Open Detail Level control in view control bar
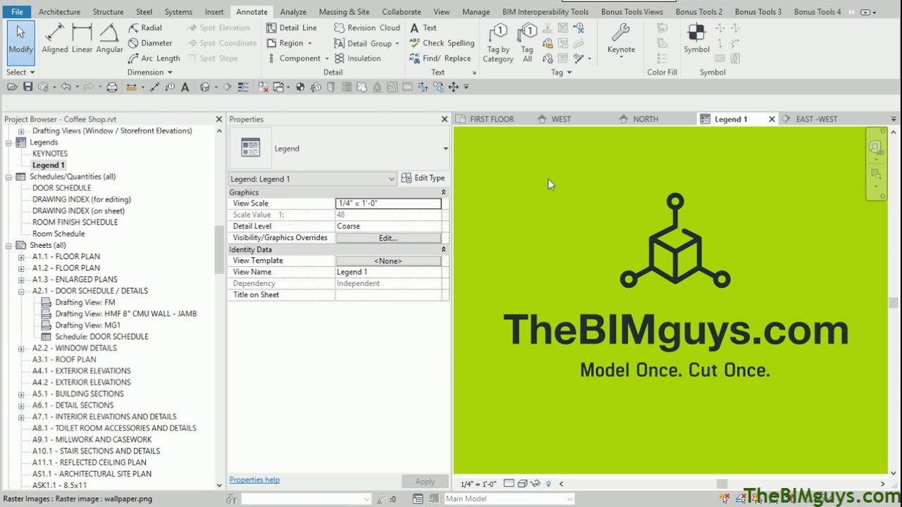Image resolution: width=902 pixels, height=507 pixels. click(x=509, y=484)
